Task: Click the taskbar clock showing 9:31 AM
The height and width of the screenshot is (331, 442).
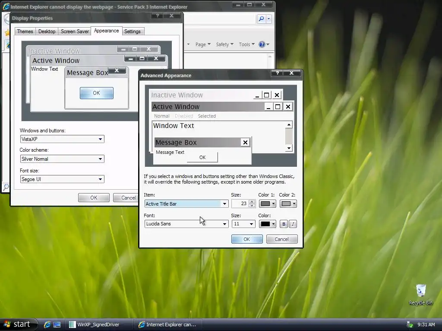Action: click(426, 325)
